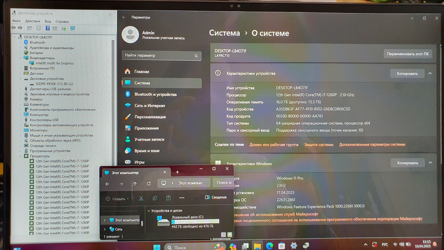Viewport: 444px width, 250px height.
Task: Open Вид menu in Device Manager
Action: [48, 21]
